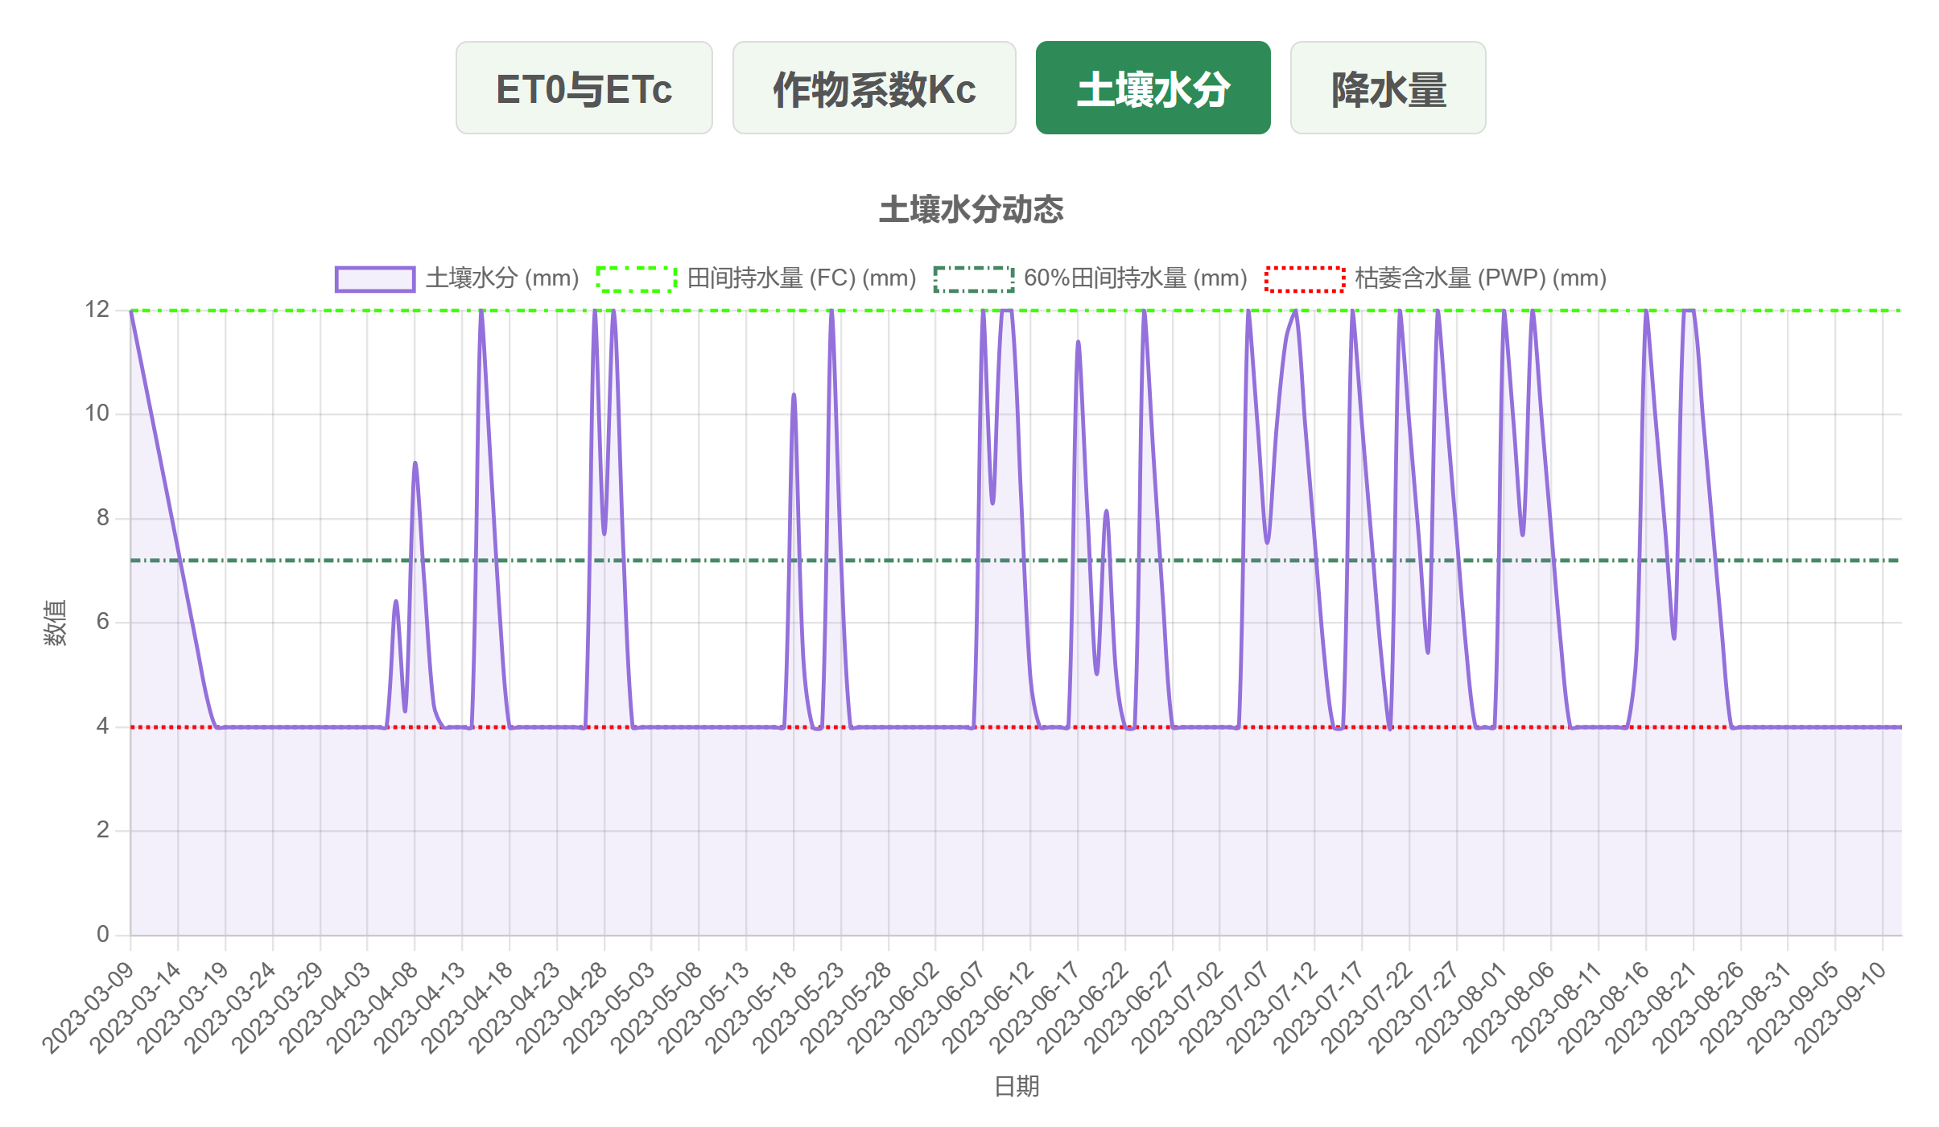Click the red PWP legend swatch

(1304, 278)
